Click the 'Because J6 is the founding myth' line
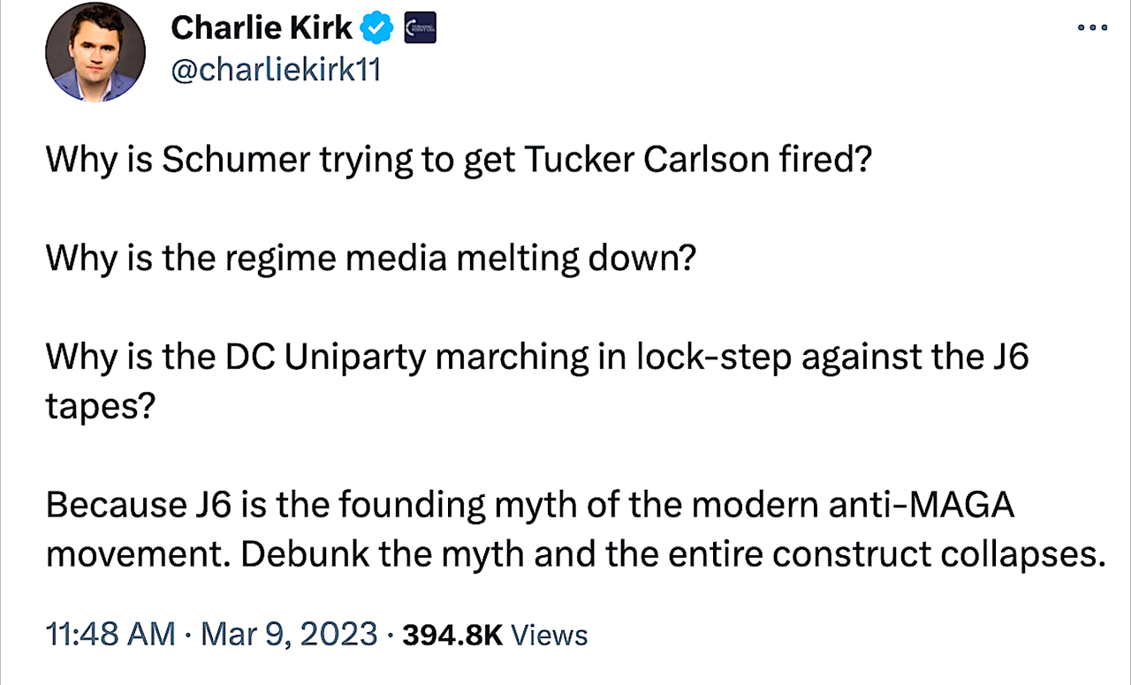The width and height of the screenshot is (1131, 685). (x=530, y=507)
